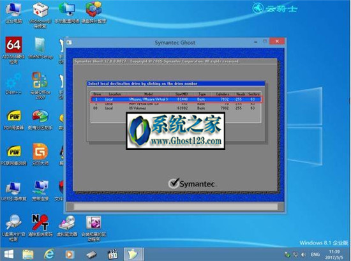Open the virtual drive desktop icon
Image resolution: width=351 pixels, height=261 pixels.
(67, 226)
